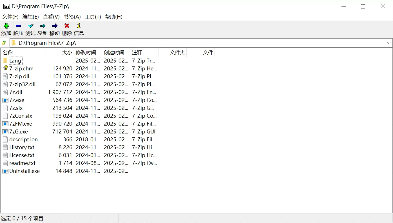Screen dimensions: 393x223
Task: Click the up-one-level folder arrow icon
Action: (x=4, y=43)
